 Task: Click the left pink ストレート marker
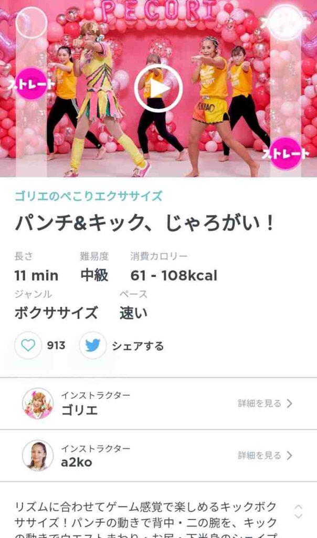[31, 84]
